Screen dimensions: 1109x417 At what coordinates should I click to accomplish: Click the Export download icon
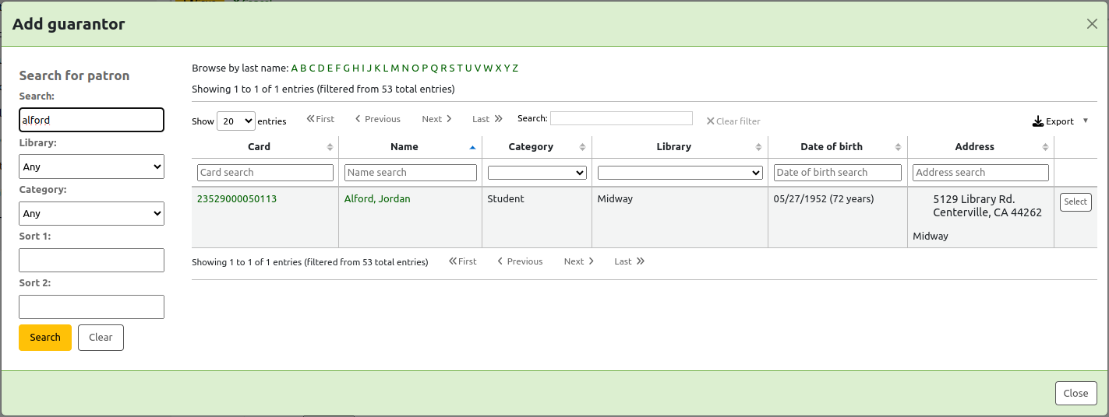tap(1037, 121)
